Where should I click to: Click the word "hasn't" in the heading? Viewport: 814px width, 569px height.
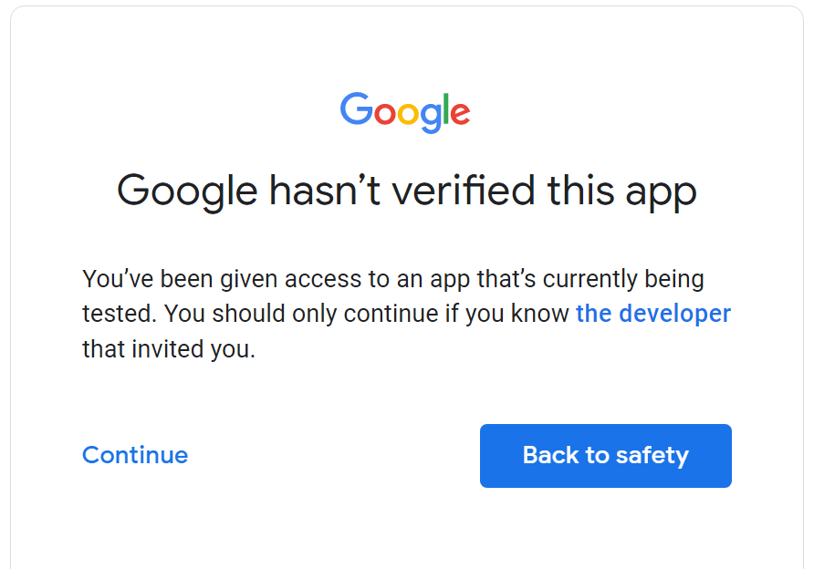[x=325, y=190]
